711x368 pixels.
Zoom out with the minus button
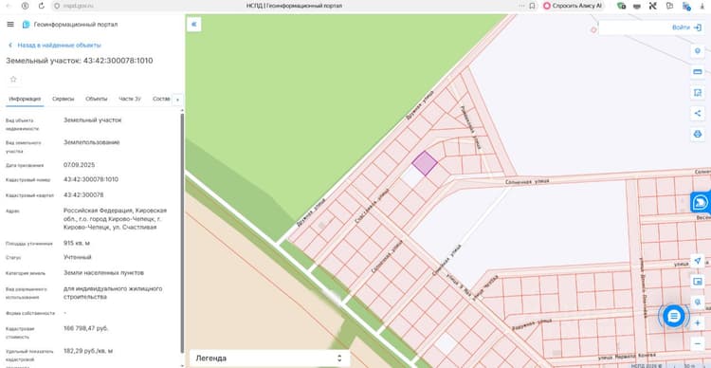pos(698,343)
